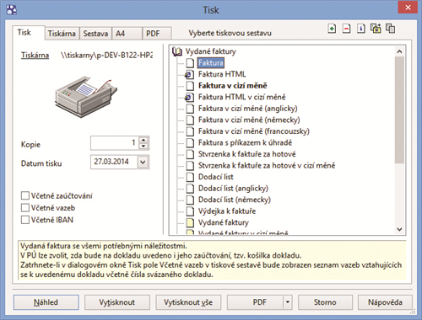Close the Tisk dialog window
Screen dimensions: 422x320
(408, 8)
